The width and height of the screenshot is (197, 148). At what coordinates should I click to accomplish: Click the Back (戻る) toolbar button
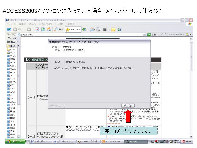pos(18,29)
